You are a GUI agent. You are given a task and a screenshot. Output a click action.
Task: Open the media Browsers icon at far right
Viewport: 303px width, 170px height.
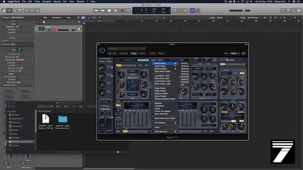click(x=299, y=10)
